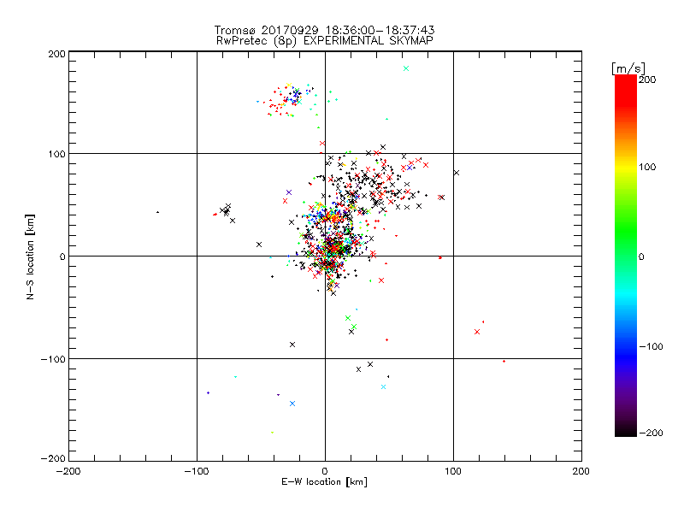
Task: Click the y-axis tick label '-200'
Action: 53,458
